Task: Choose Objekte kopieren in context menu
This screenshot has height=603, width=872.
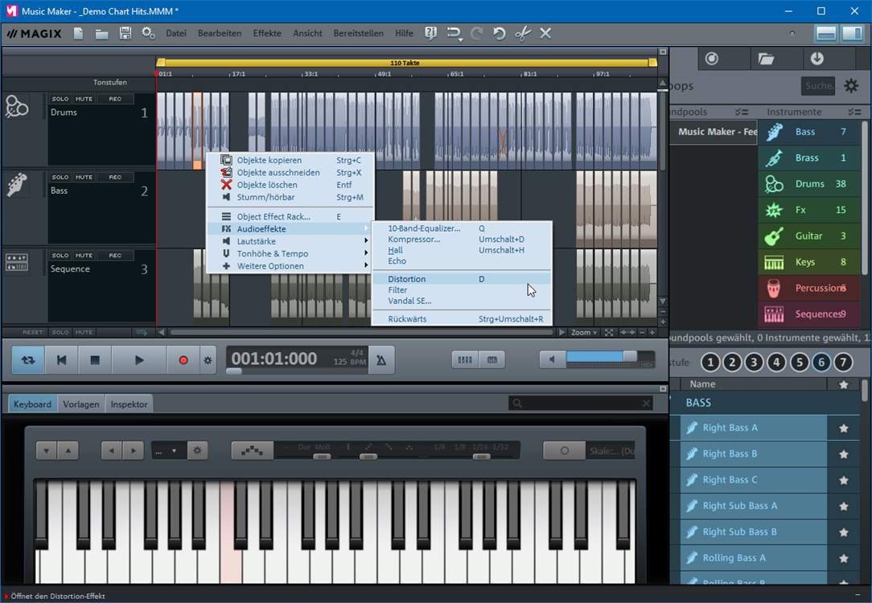Action: tap(290, 160)
